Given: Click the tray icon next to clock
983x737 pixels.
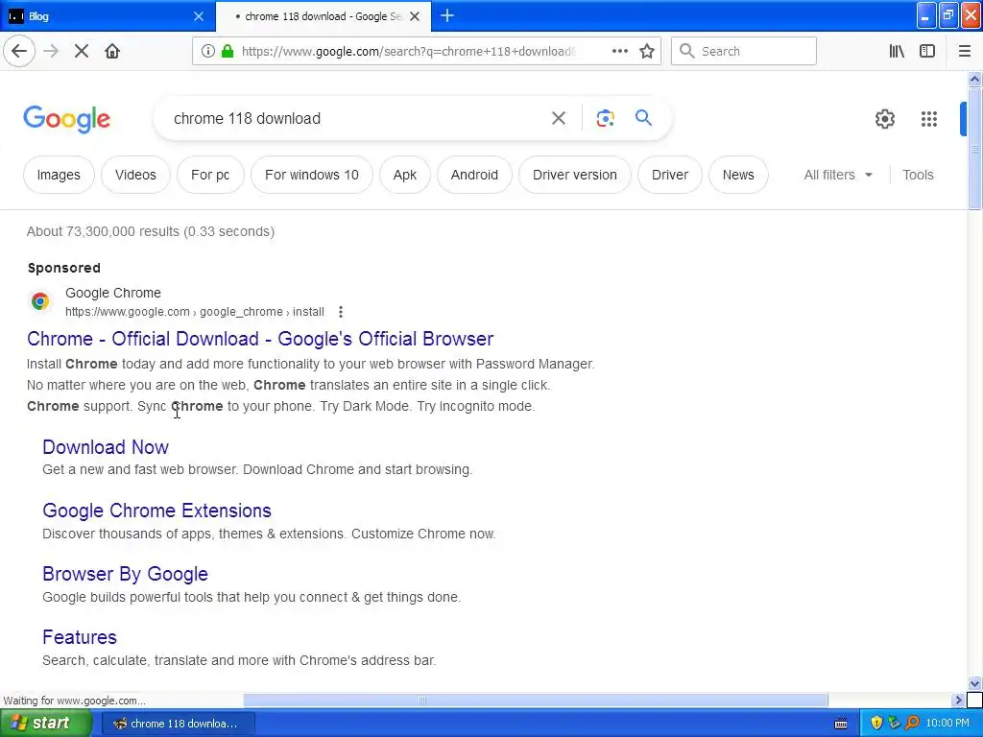Looking at the screenshot, I should 912,723.
